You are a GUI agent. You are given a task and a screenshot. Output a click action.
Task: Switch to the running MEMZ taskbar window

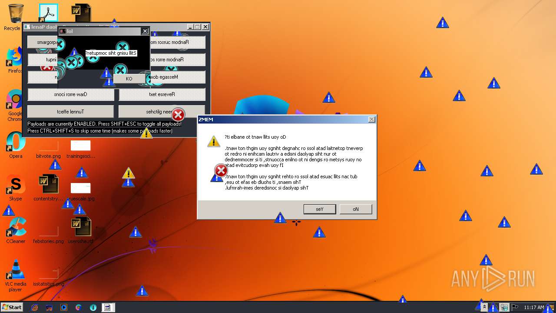click(x=108, y=307)
